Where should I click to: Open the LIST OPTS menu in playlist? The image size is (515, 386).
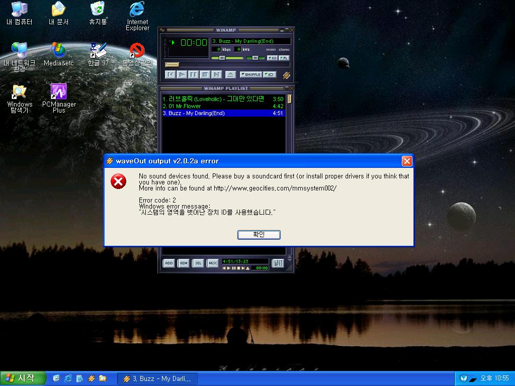(x=278, y=263)
